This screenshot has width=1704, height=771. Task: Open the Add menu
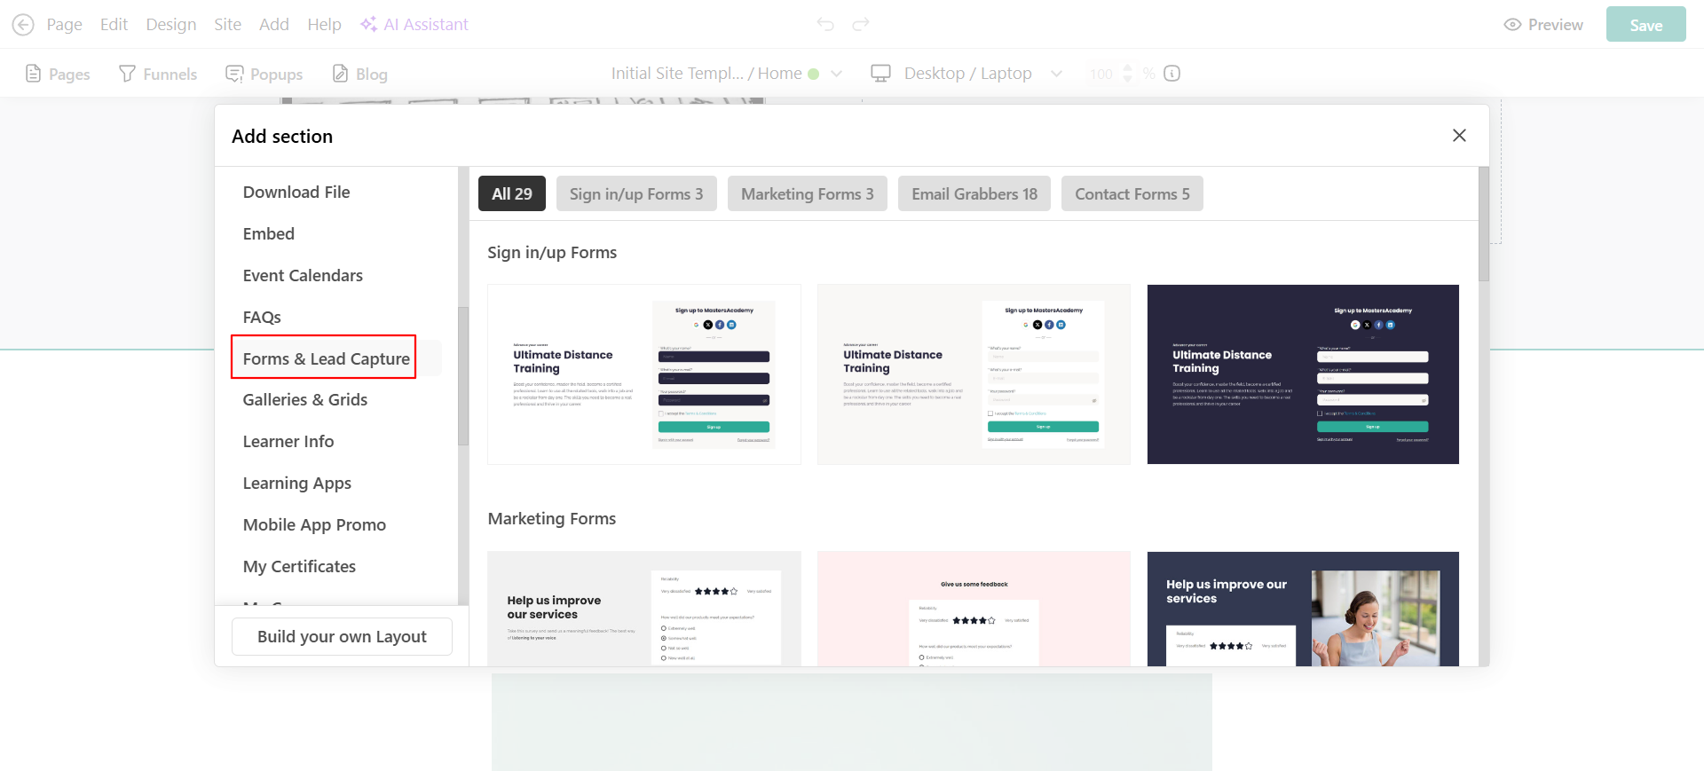pyautogui.click(x=274, y=25)
